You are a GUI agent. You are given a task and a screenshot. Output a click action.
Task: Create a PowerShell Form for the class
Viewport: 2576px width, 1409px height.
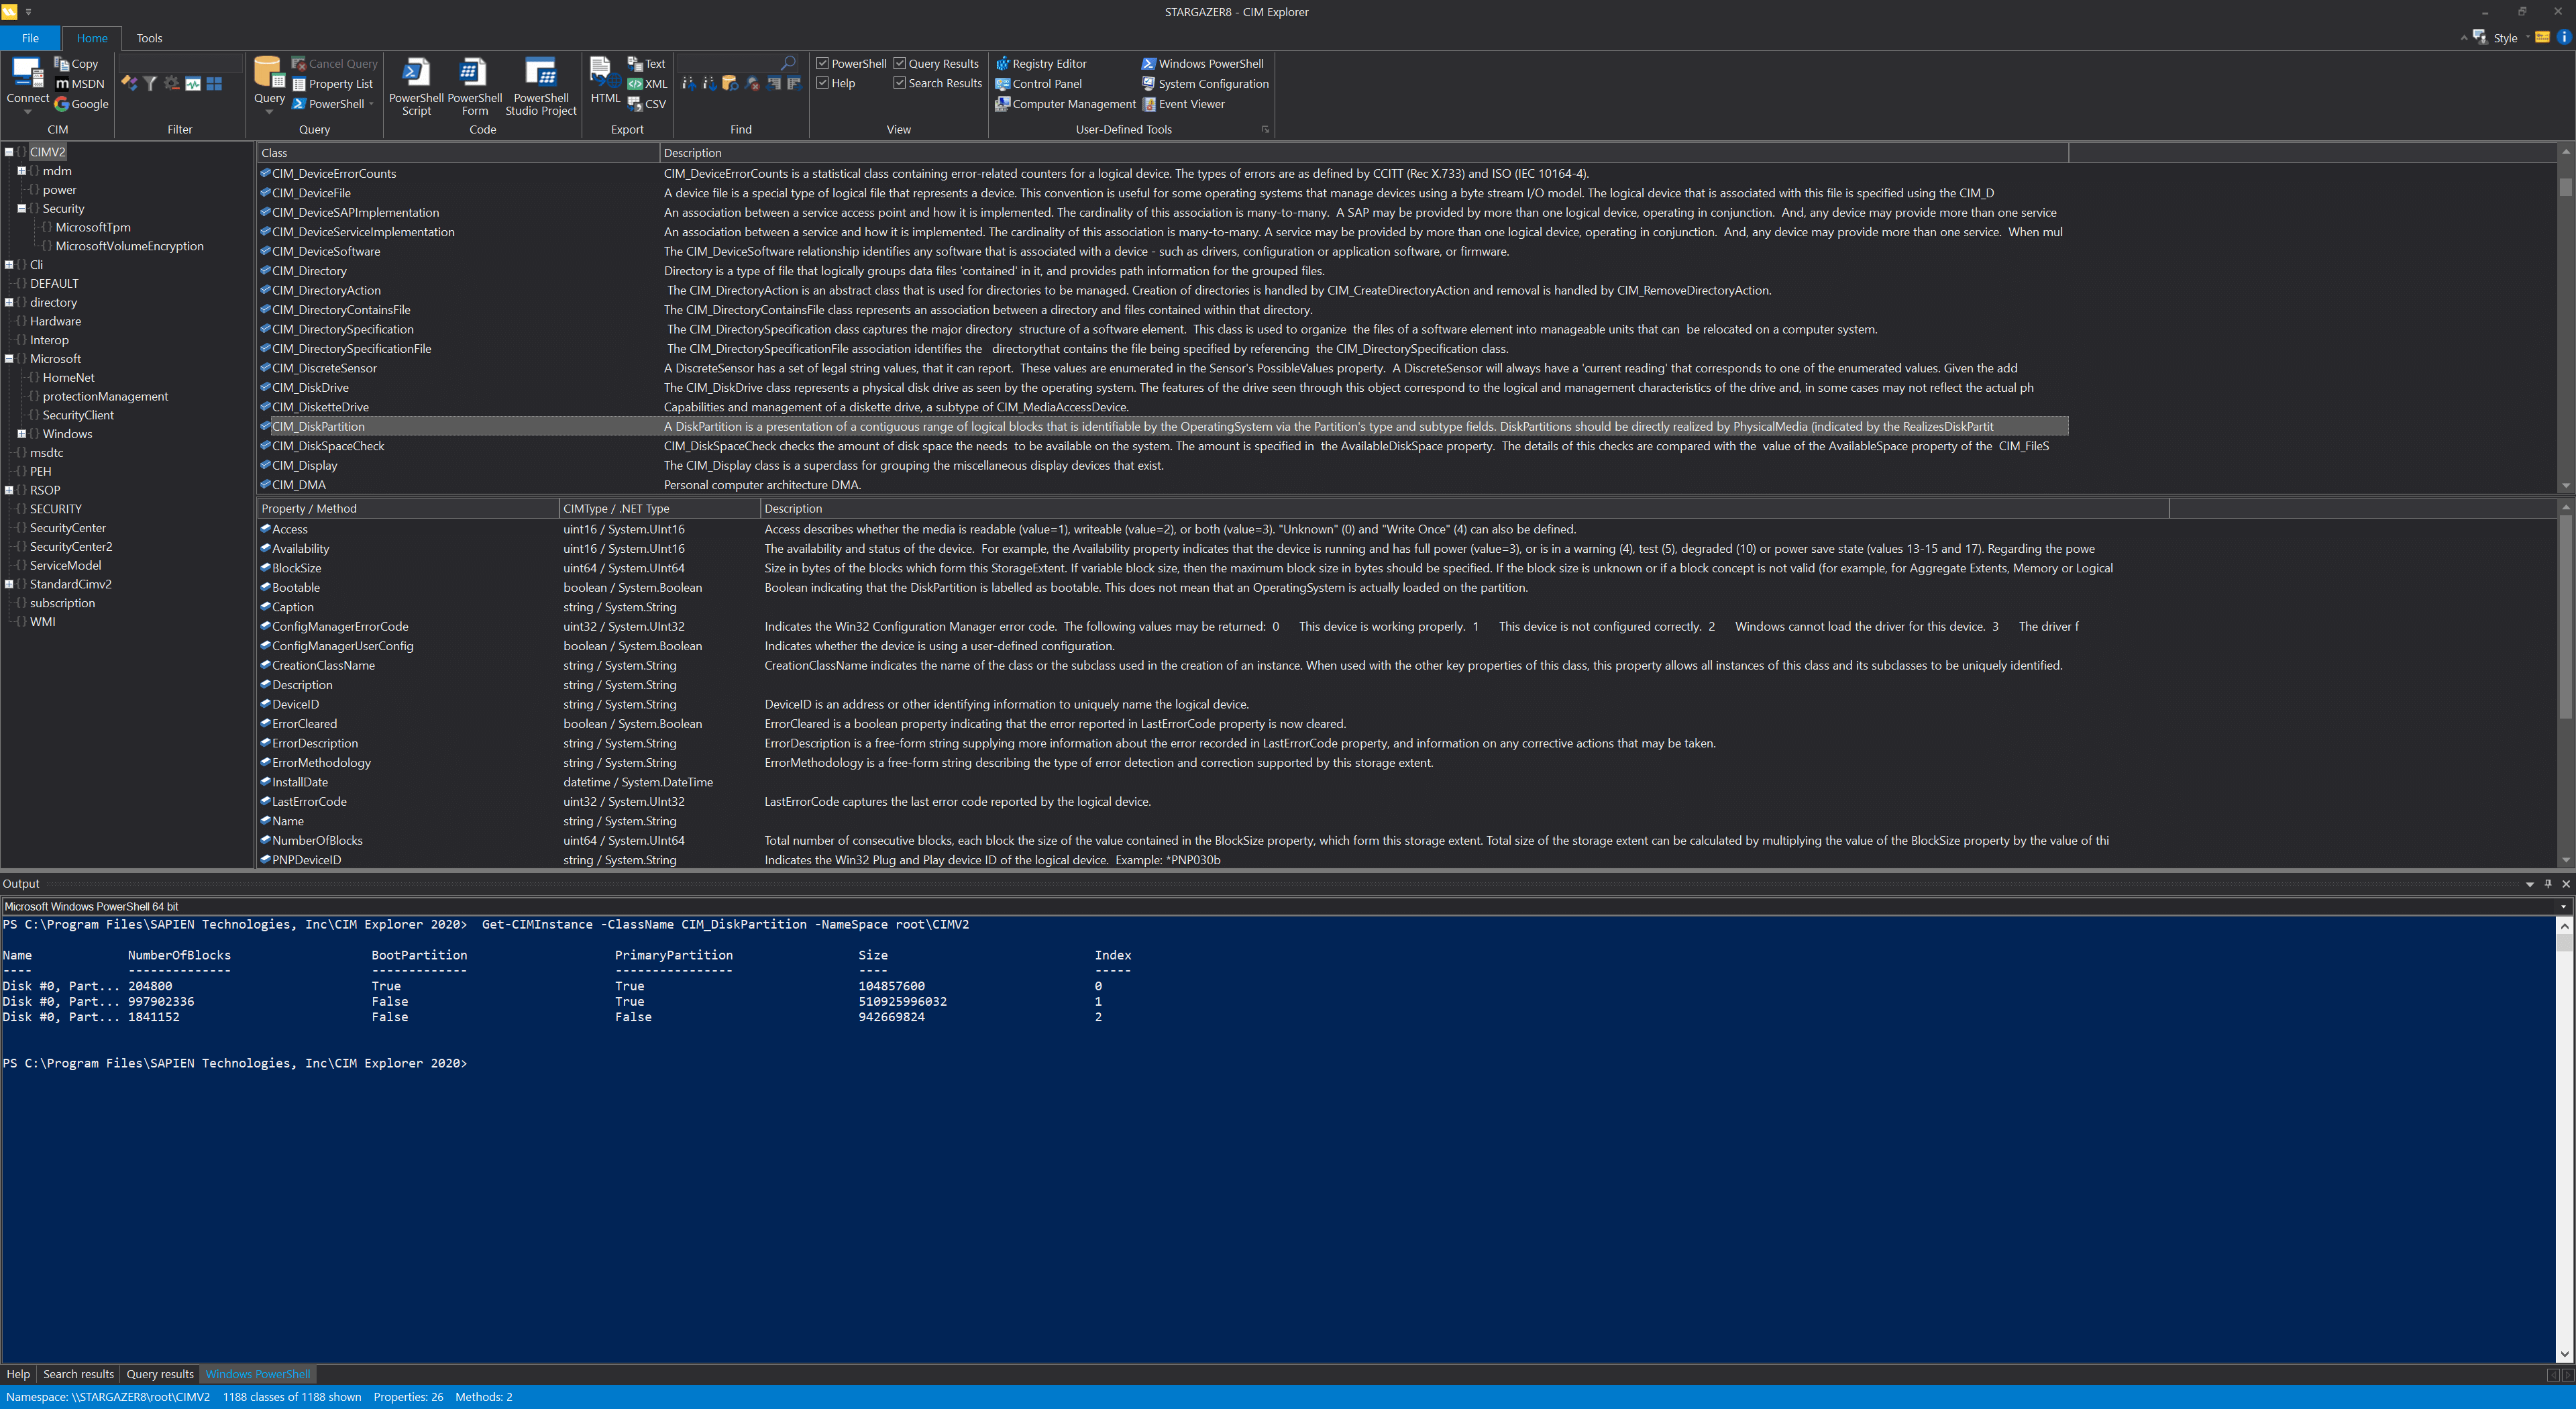474,86
